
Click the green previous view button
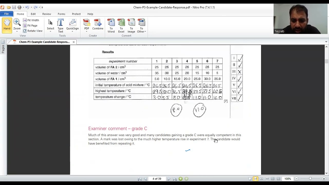(x=181, y=179)
